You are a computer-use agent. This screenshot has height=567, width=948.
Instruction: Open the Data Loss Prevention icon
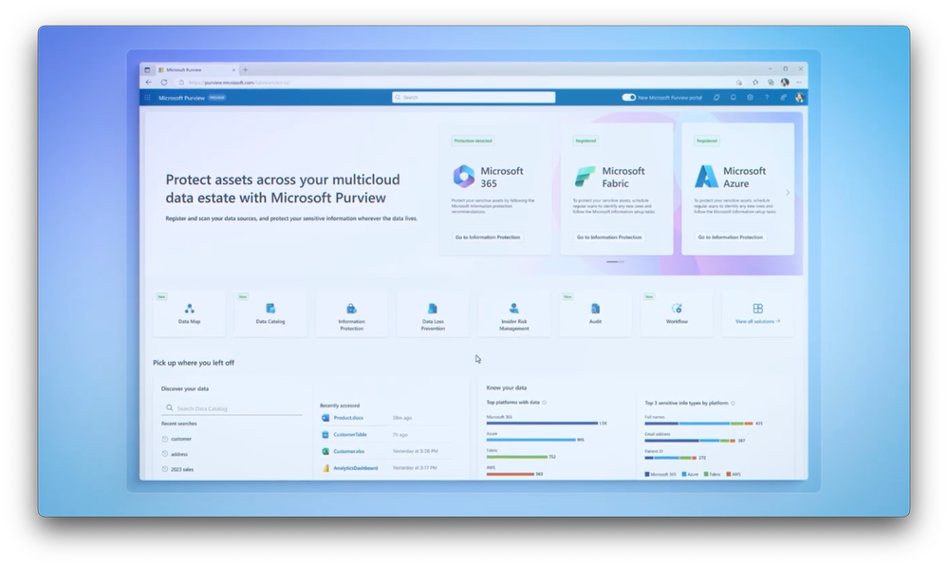coord(433,309)
